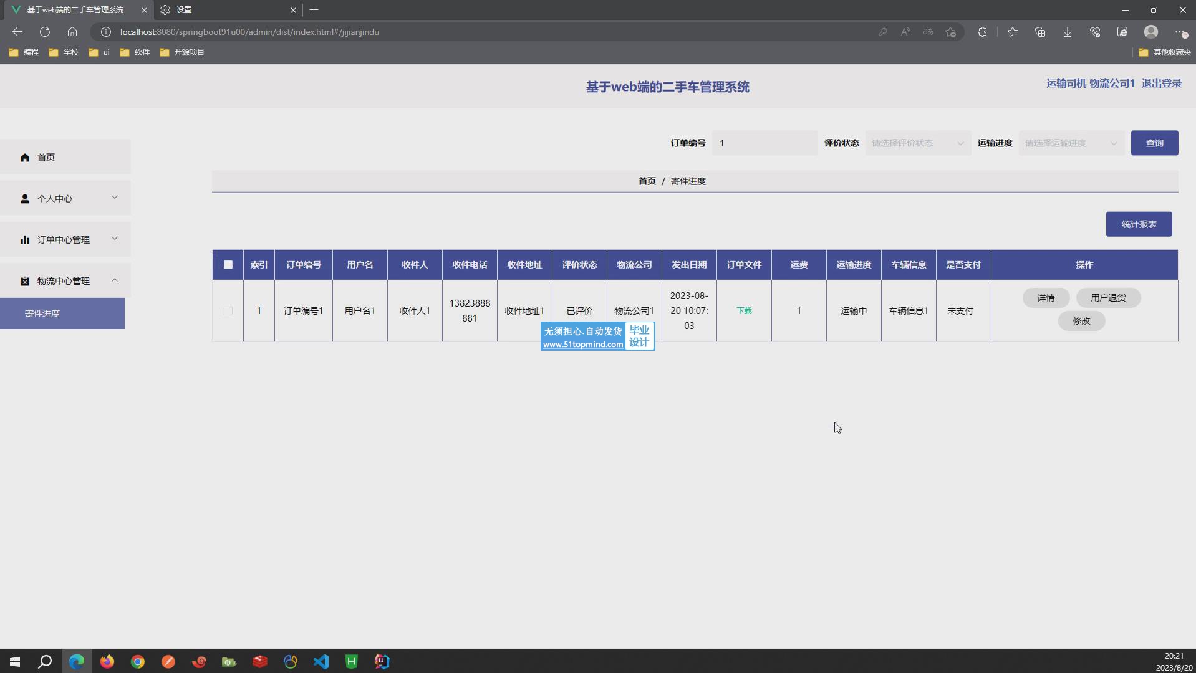Click the 查询 search button
Image resolution: width=1196 pixels, height=673 pixels.
(x=1154, y=143)
